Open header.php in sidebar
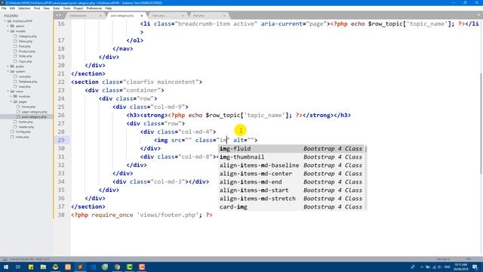This screenshot has height=272, width=483. tap(26, 127)
